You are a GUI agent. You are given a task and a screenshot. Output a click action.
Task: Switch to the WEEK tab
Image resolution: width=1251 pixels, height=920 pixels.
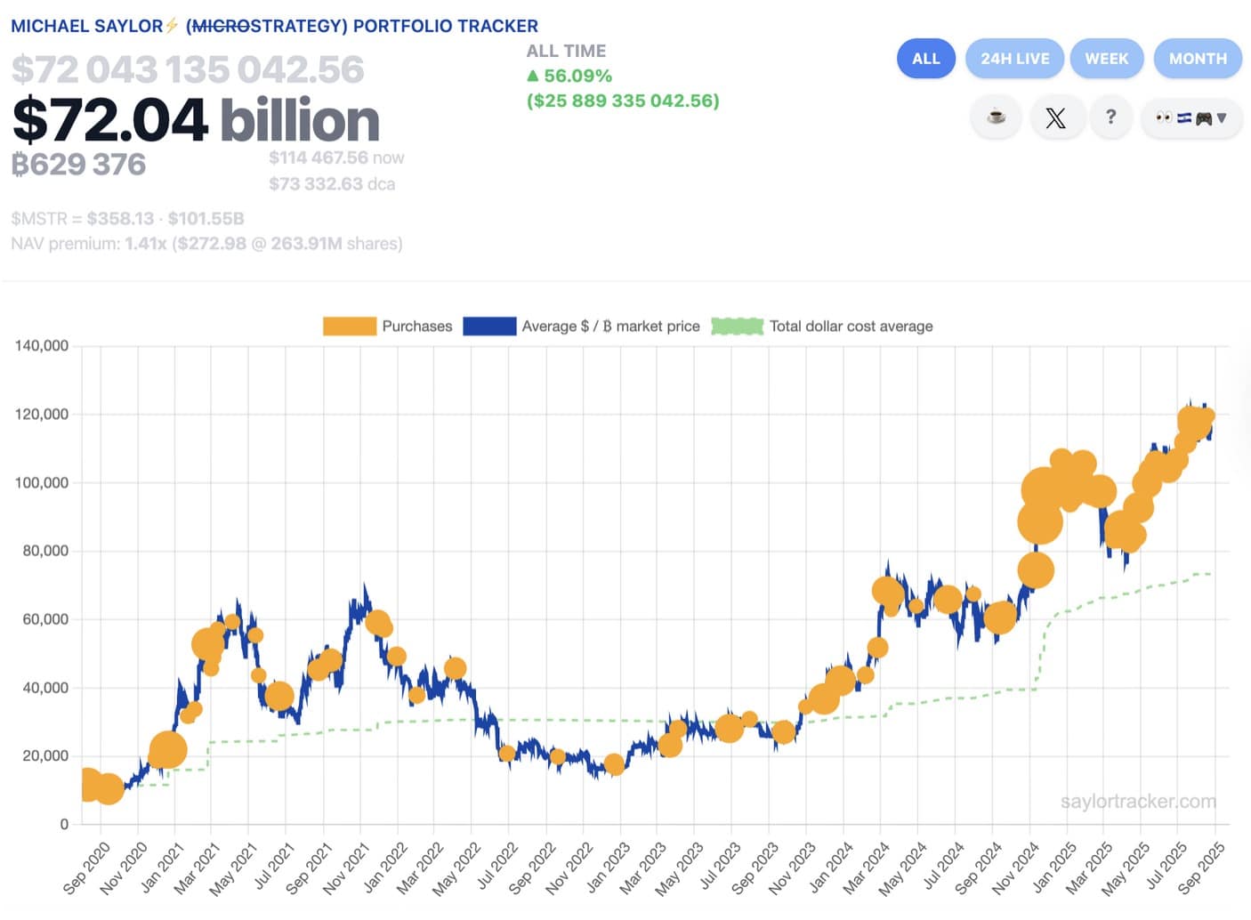(1106, 59)
